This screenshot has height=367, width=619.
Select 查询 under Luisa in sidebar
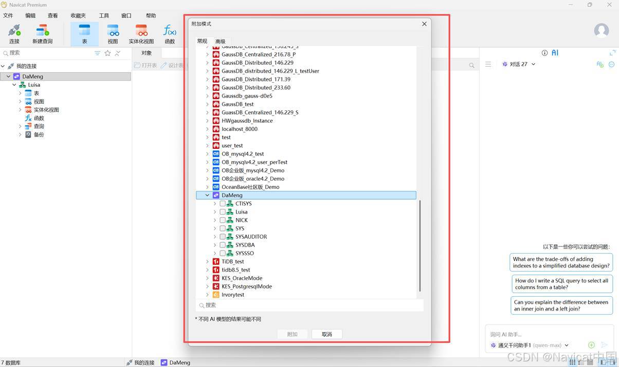pos(39,126)
